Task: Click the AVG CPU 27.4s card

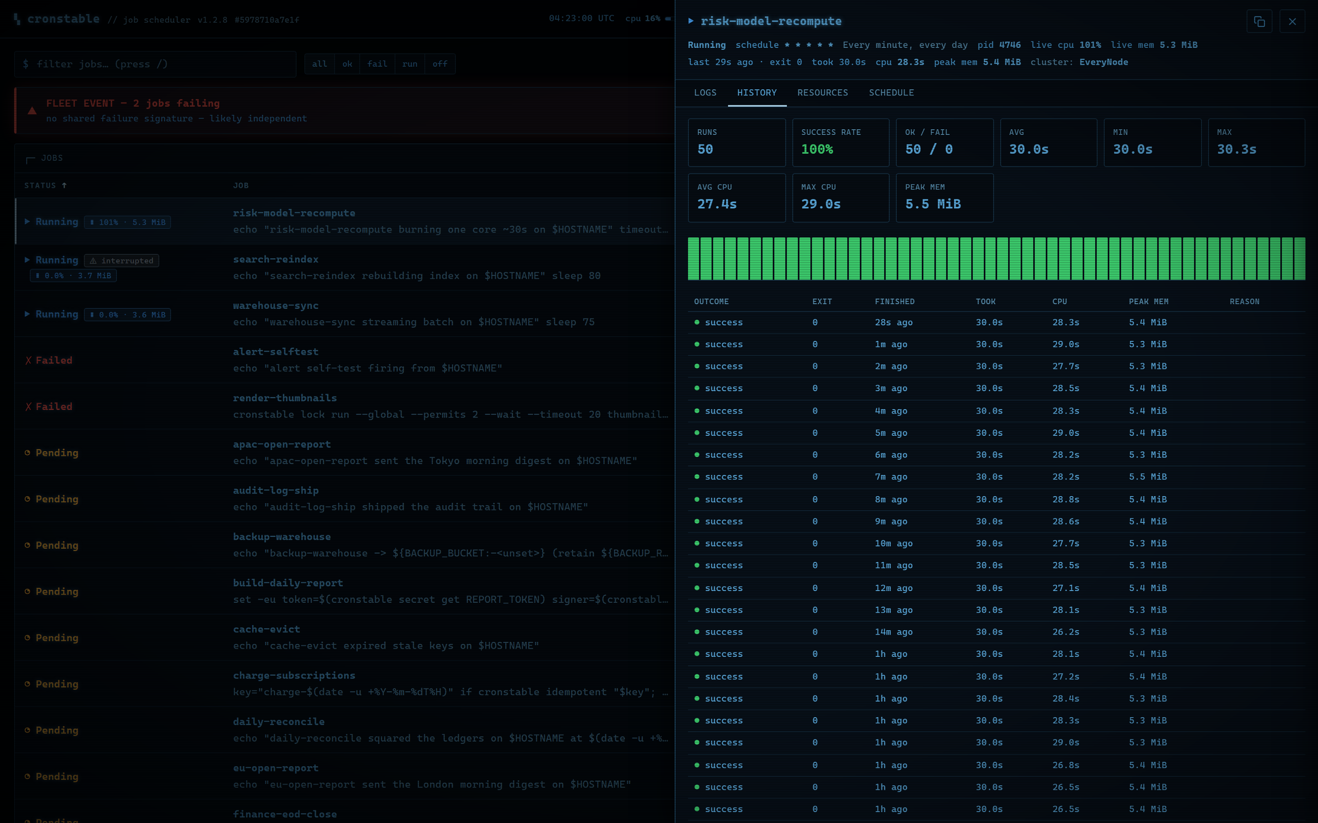Action: pos(736,198)
